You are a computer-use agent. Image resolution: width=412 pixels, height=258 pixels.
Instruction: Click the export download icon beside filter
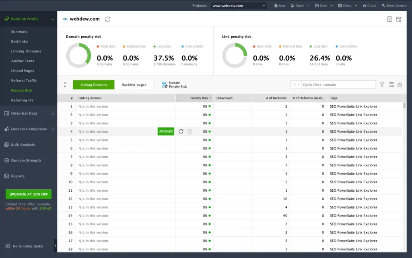(x=400, y=85)
